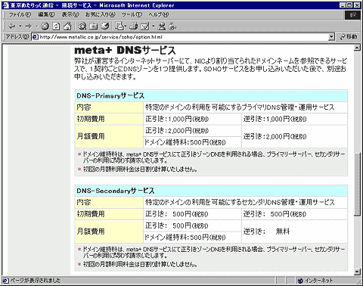Click 初期費用 cell in DNS-Secondary table
The image size is (363, 286).
109,214
